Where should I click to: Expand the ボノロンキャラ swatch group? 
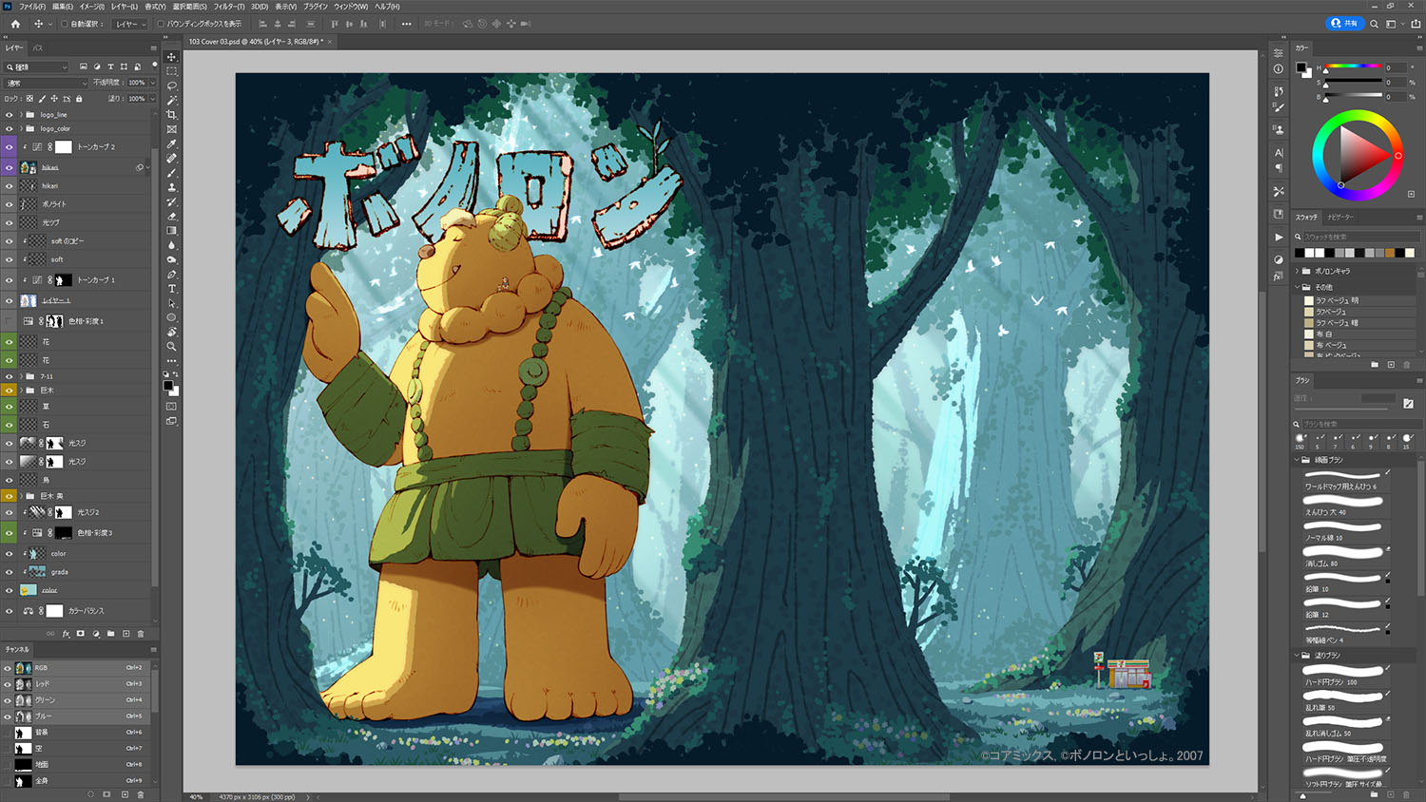[1298, 272]
